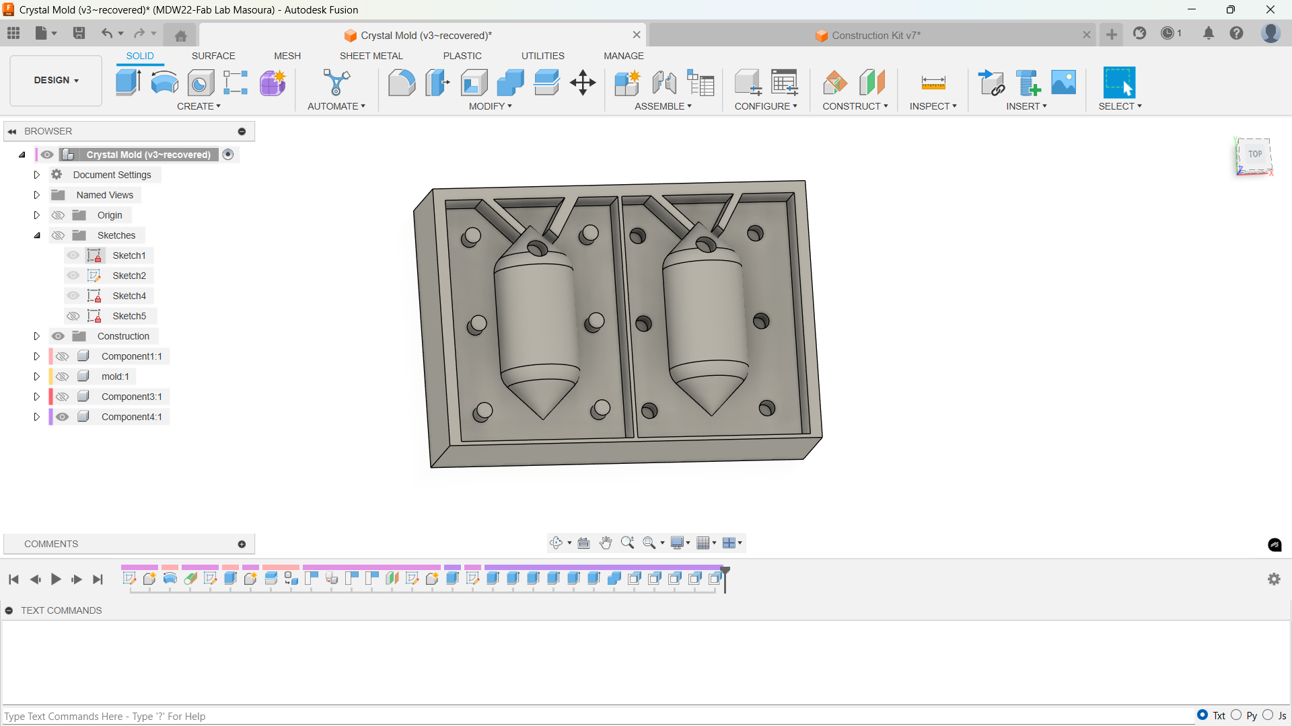
Task: Open the CONSTRUCT dropdown menu
Action: point(855,106)
